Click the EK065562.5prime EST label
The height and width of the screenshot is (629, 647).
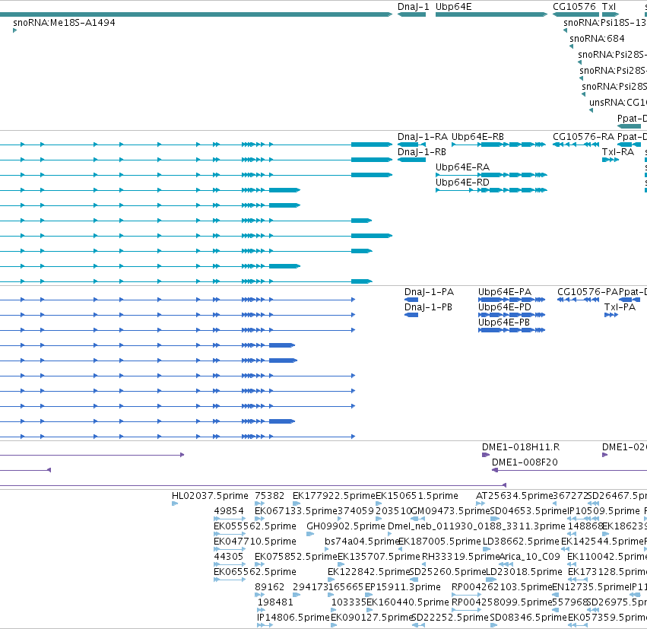[255, 572]
